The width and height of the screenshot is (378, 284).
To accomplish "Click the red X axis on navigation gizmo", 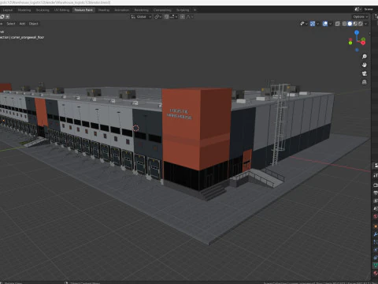I will (x=363, y=43).
